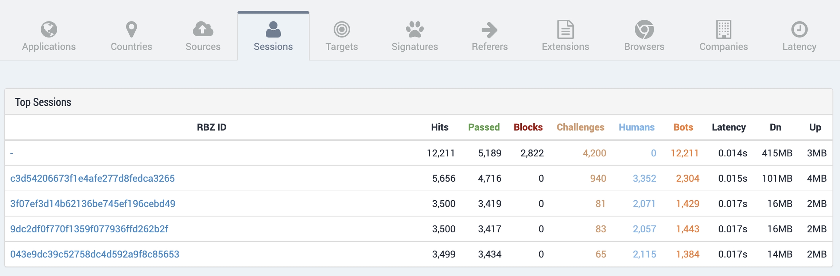The width and height of the screenshot is (840, 276).
Task: Click the Blocks column header
Action: pyautogui.click(x=528, y=127)
